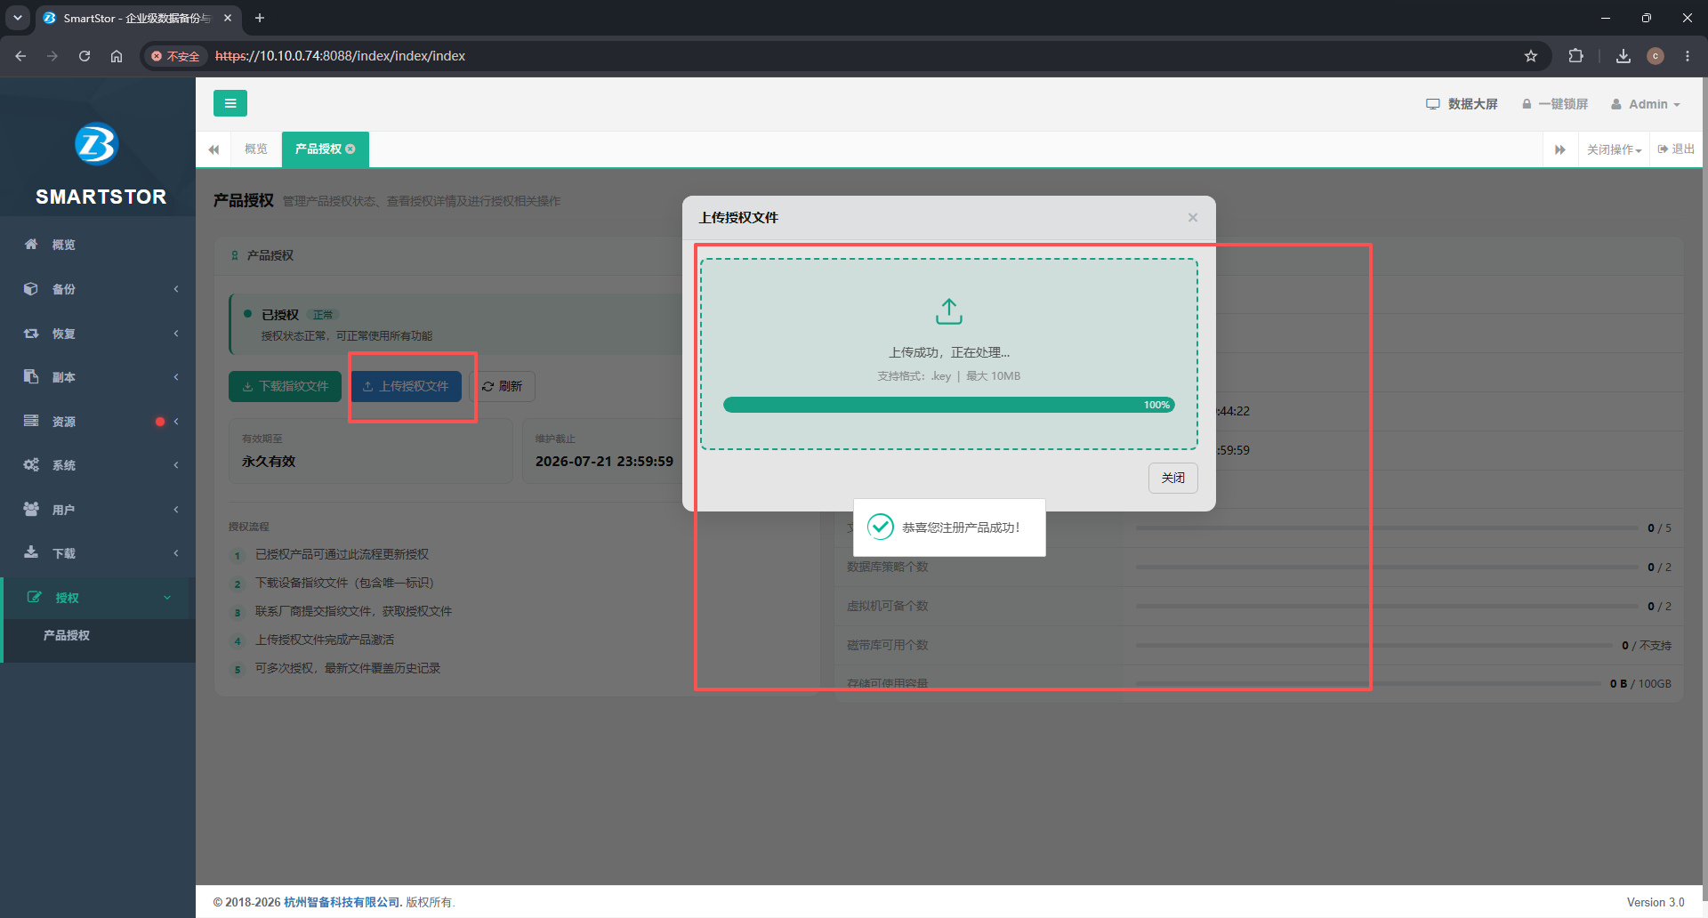Click 下载指纹文件 button
Image resolution: width=1708 pixels, height=918 pixels.
[285, 386]
